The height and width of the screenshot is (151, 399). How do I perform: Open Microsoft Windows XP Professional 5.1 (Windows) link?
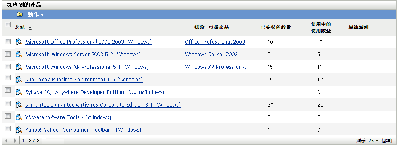click(x=87, y=67)
